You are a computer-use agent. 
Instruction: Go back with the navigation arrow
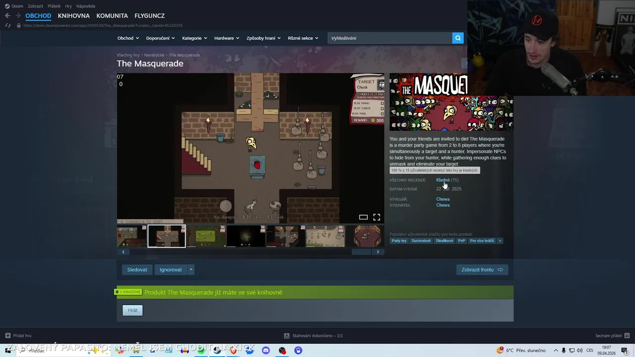coord(7,16)
